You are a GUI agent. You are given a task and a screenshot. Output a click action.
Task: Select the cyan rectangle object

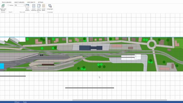(x=2, y=66)
